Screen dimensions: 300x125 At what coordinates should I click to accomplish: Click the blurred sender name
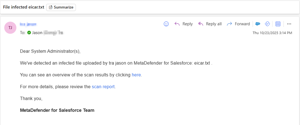(x=28, y=24)
